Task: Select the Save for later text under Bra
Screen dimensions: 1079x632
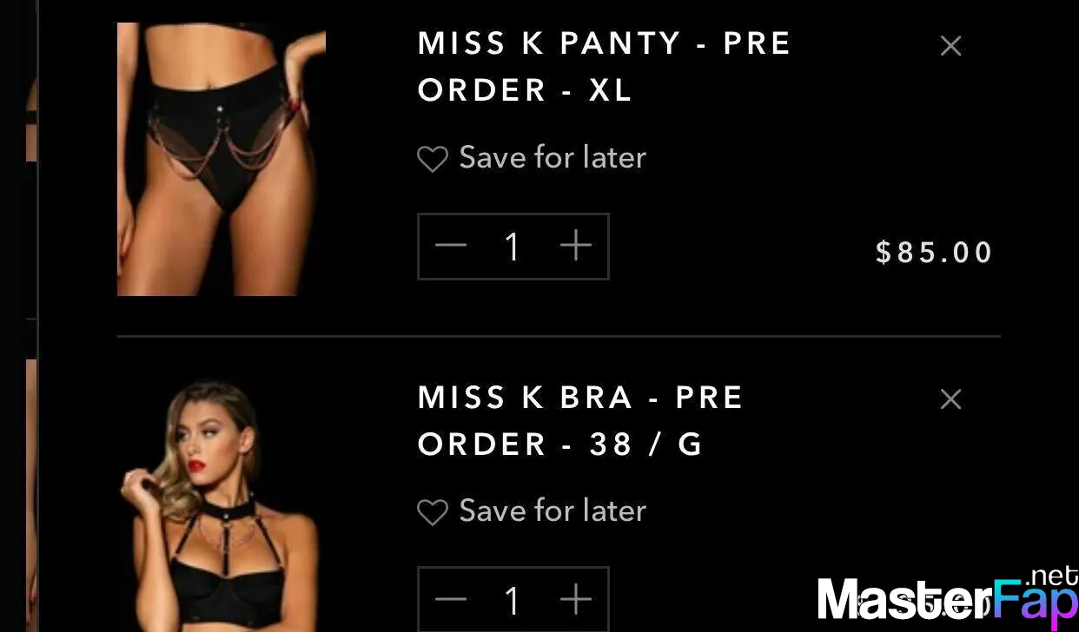Action: pyautogui.click(x=553, y=510)
